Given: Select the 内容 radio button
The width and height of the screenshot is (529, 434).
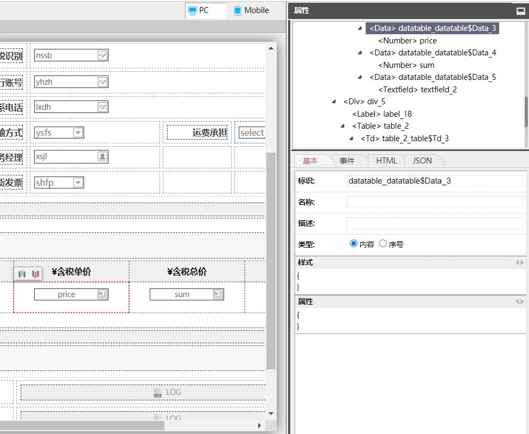Looking at the screenshot, I should 354,244.
